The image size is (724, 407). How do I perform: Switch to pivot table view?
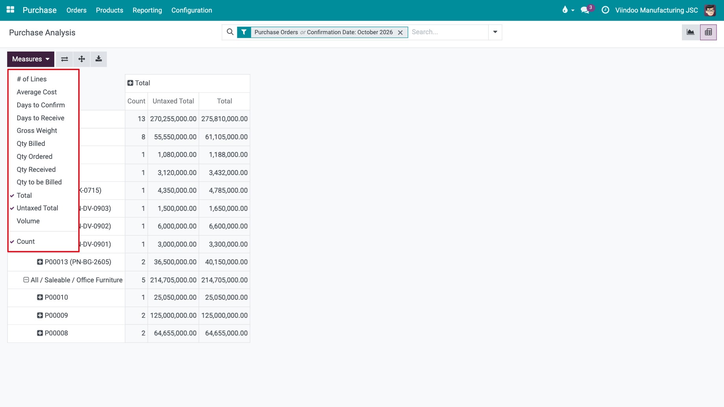pyautogui.click(x=708, y=32)
